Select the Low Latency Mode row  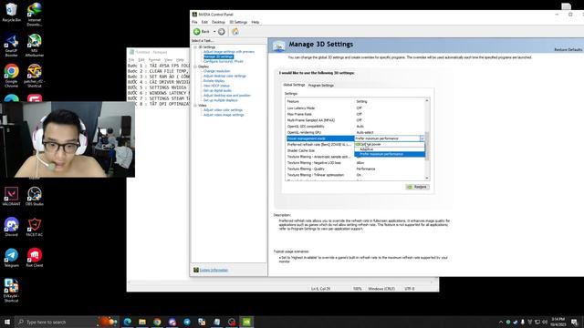pos(355,108)
